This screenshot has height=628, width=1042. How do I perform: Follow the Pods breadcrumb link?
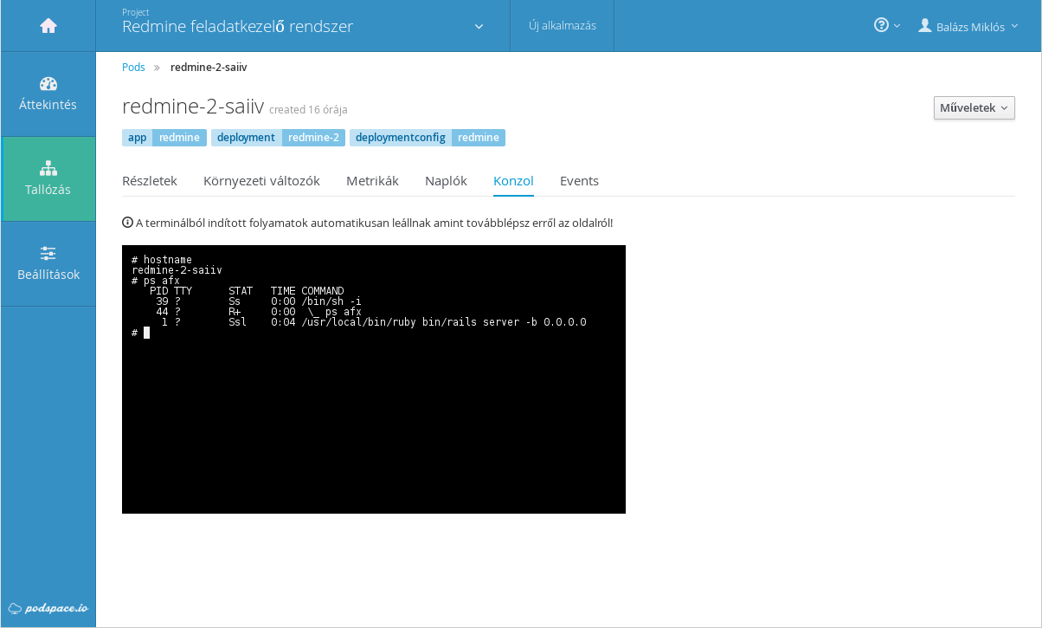click(133, 67)
